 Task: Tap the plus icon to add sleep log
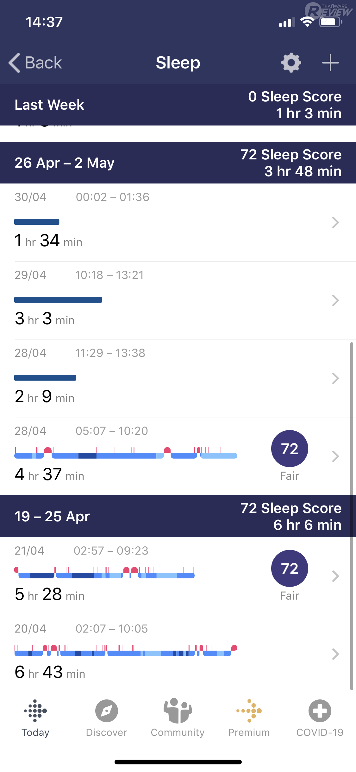coord(330,63)
